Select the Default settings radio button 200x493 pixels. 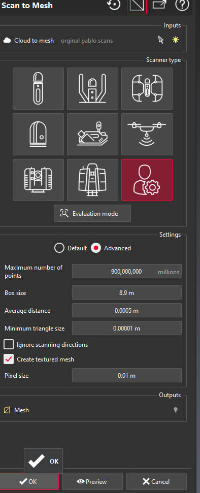point(59,248)
